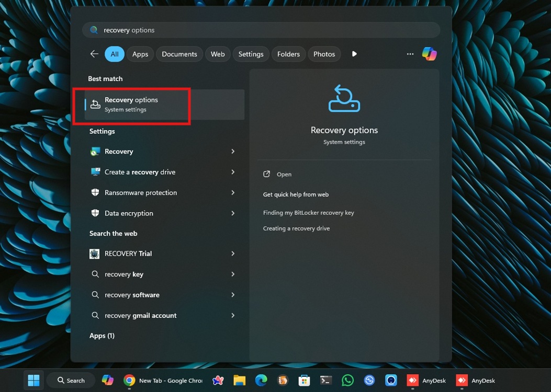This screenshot has height=392, width=551.
Task: Open Windows Terminal from the taskbar
Action: tap(326, 380)
